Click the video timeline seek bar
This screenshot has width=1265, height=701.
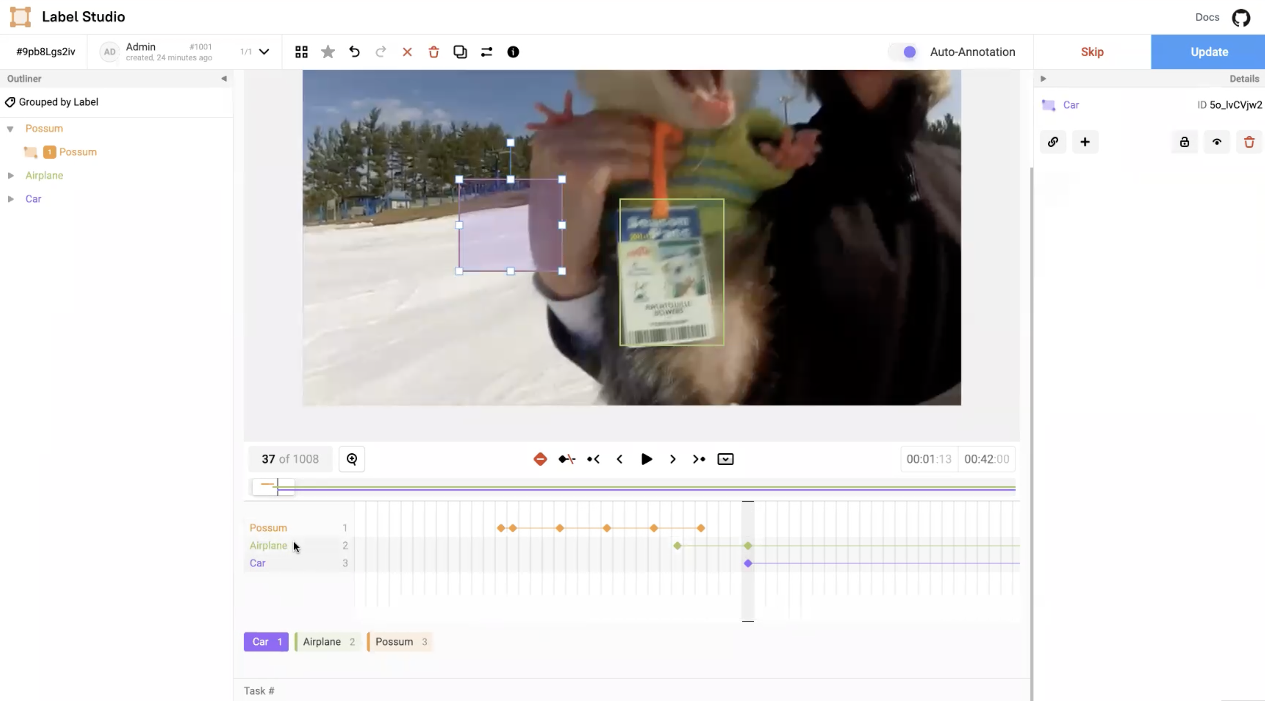point(638,488)
